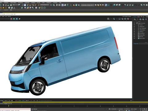Click the list icon in Layers toolbar
148x111 pixels.
click(x=146, y=19)
